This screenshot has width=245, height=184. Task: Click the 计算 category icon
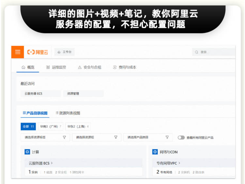pyautogui.click(x=27, y=152)
